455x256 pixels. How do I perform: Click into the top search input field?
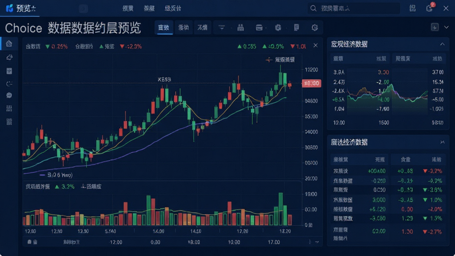tap(354, 8)
